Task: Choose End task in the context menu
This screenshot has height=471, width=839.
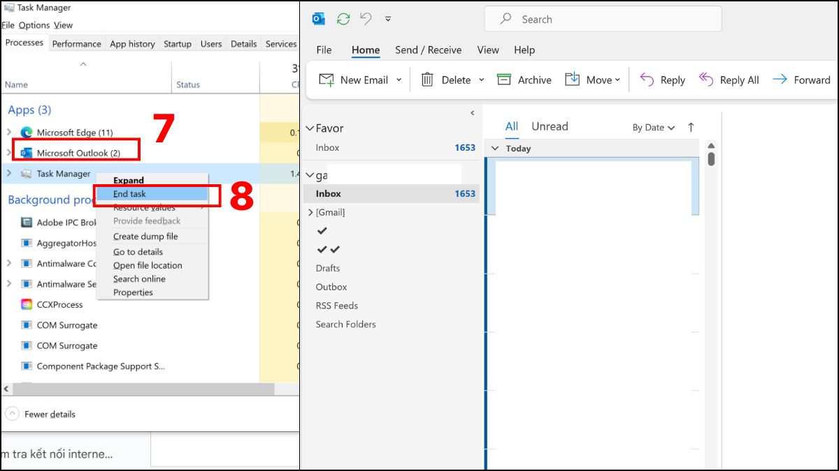Action: (x=129, y=194)
